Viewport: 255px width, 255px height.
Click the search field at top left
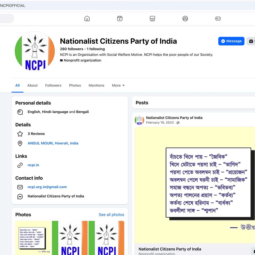coord(7,18)
